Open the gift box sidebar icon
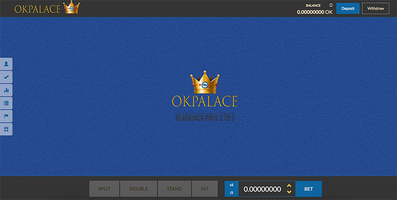Image resolution: width=397 pixels, height=200 pixels. (6, 129)
